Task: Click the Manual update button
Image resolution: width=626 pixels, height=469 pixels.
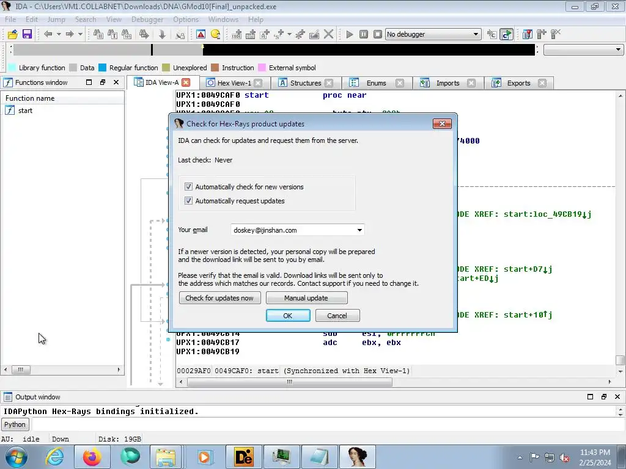Action: [307, 298]
